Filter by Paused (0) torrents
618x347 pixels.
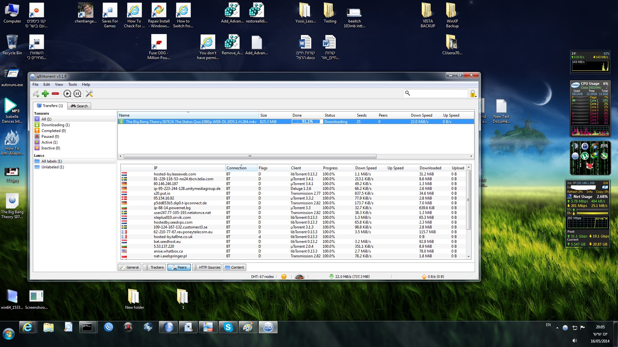[75, 137]
